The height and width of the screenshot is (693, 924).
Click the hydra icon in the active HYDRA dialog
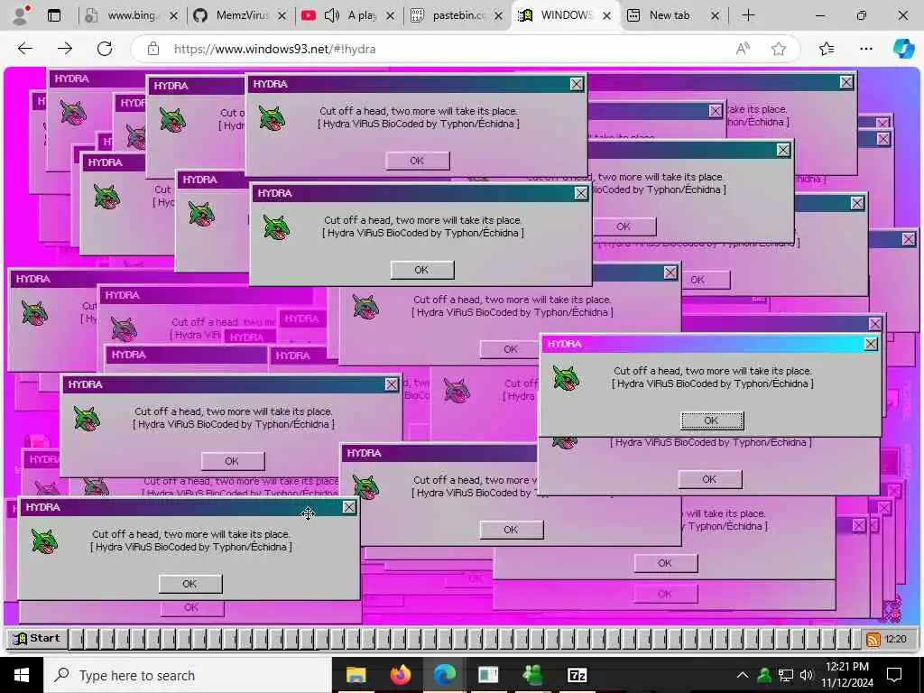click(x=566, y=378)
